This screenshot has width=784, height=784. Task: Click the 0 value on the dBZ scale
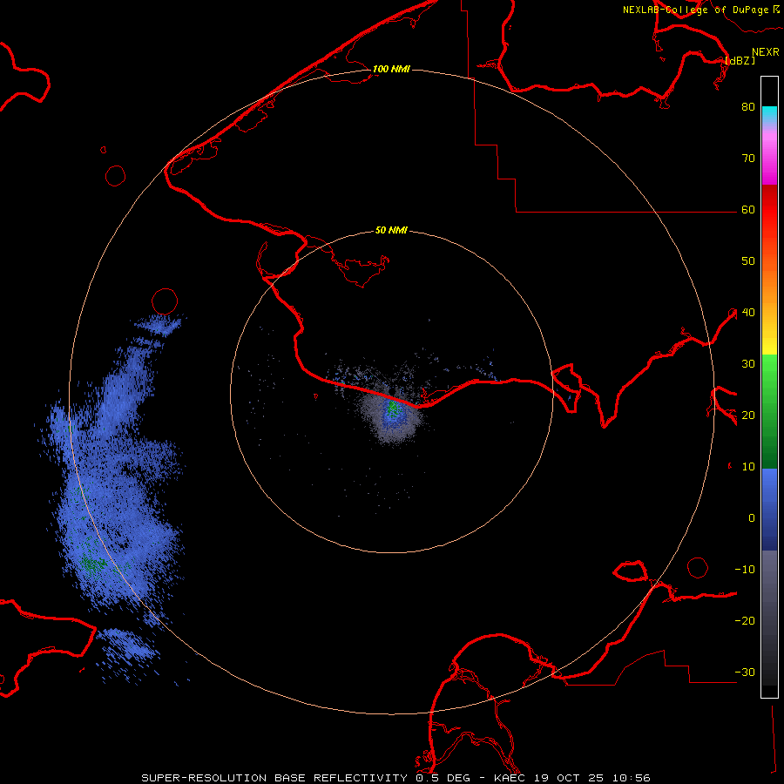tap(752, 518)
